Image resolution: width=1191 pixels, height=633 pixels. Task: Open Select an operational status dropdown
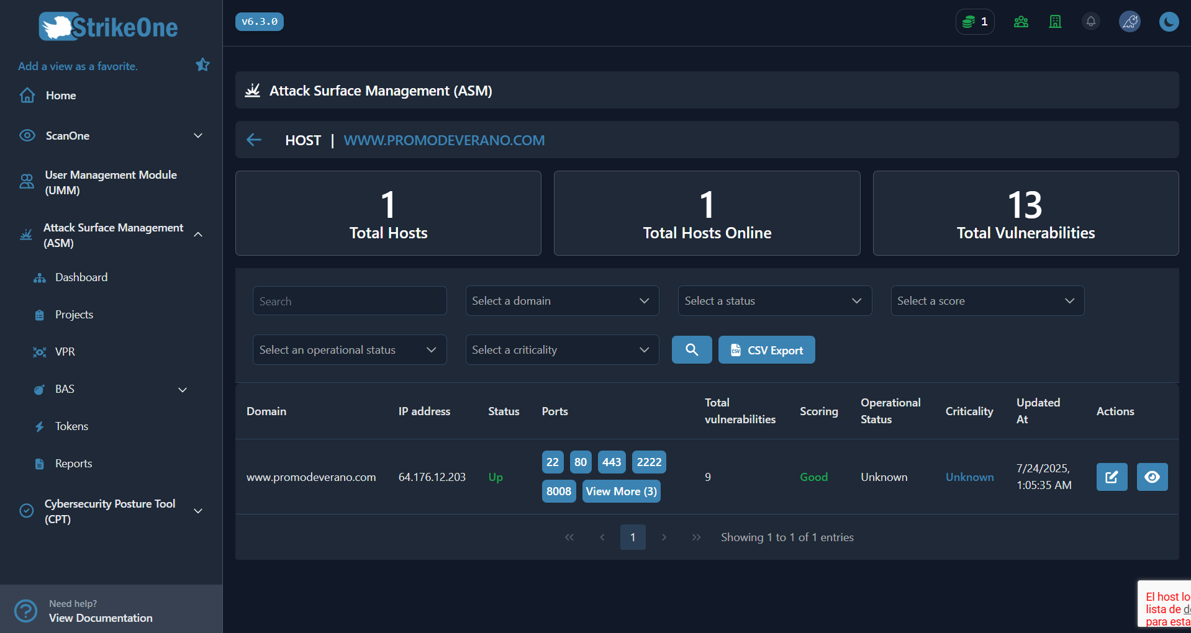click(x=350, y=350)
